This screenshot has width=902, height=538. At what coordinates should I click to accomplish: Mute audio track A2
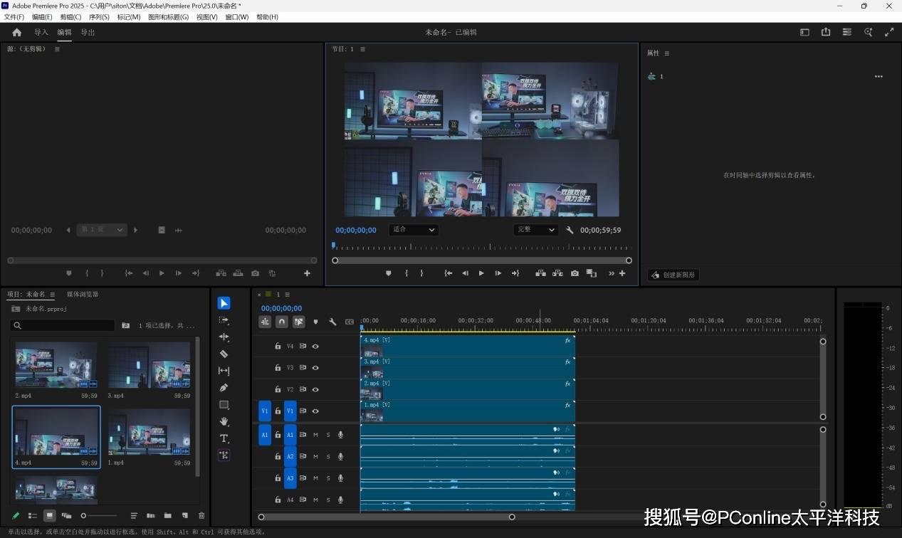tap(315, 456)
